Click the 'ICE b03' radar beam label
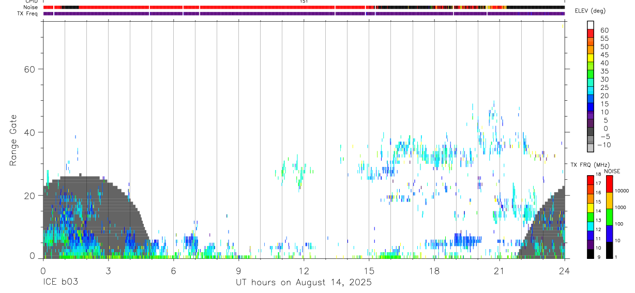The image size is (635, 293). pyautogui.click(x=61, y=283)
